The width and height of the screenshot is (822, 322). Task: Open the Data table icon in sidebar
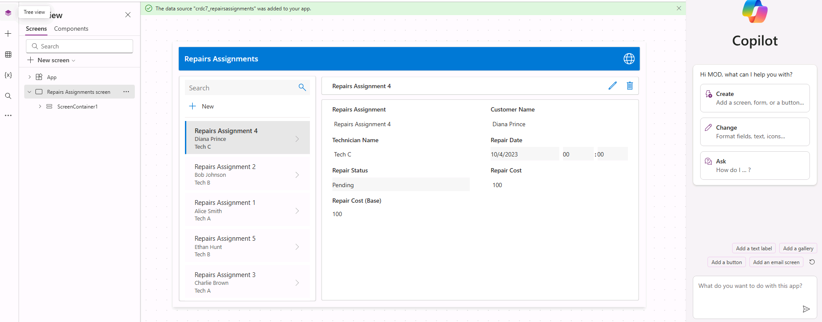point(8,54)
